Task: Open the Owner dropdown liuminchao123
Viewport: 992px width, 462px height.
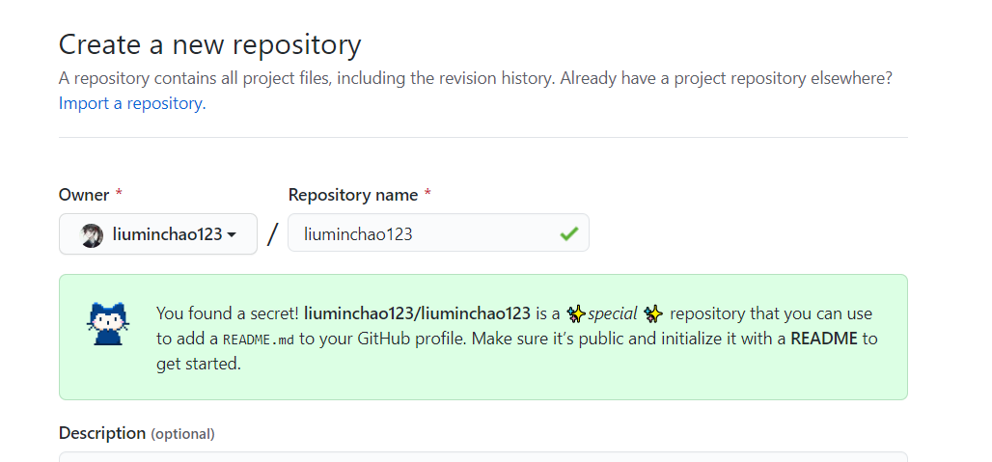Action: pyautogui.click(x=158, y=233)
